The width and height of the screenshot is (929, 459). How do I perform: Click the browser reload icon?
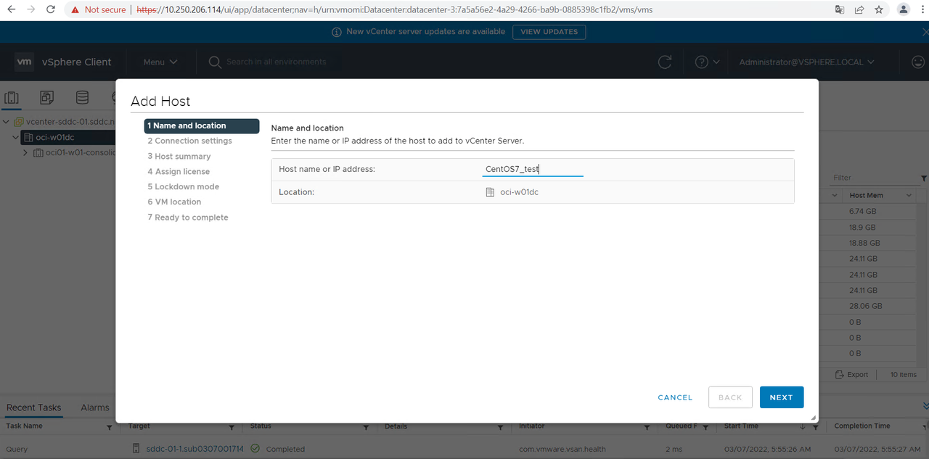pos(50,9)
